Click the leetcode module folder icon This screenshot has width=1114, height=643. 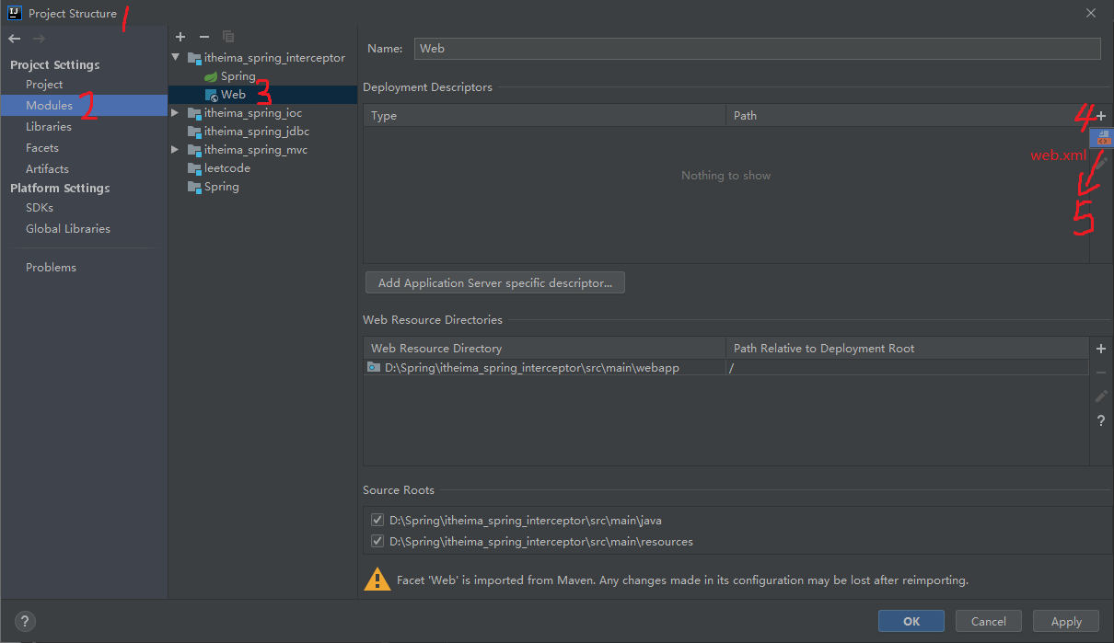[x=194, y=168]
